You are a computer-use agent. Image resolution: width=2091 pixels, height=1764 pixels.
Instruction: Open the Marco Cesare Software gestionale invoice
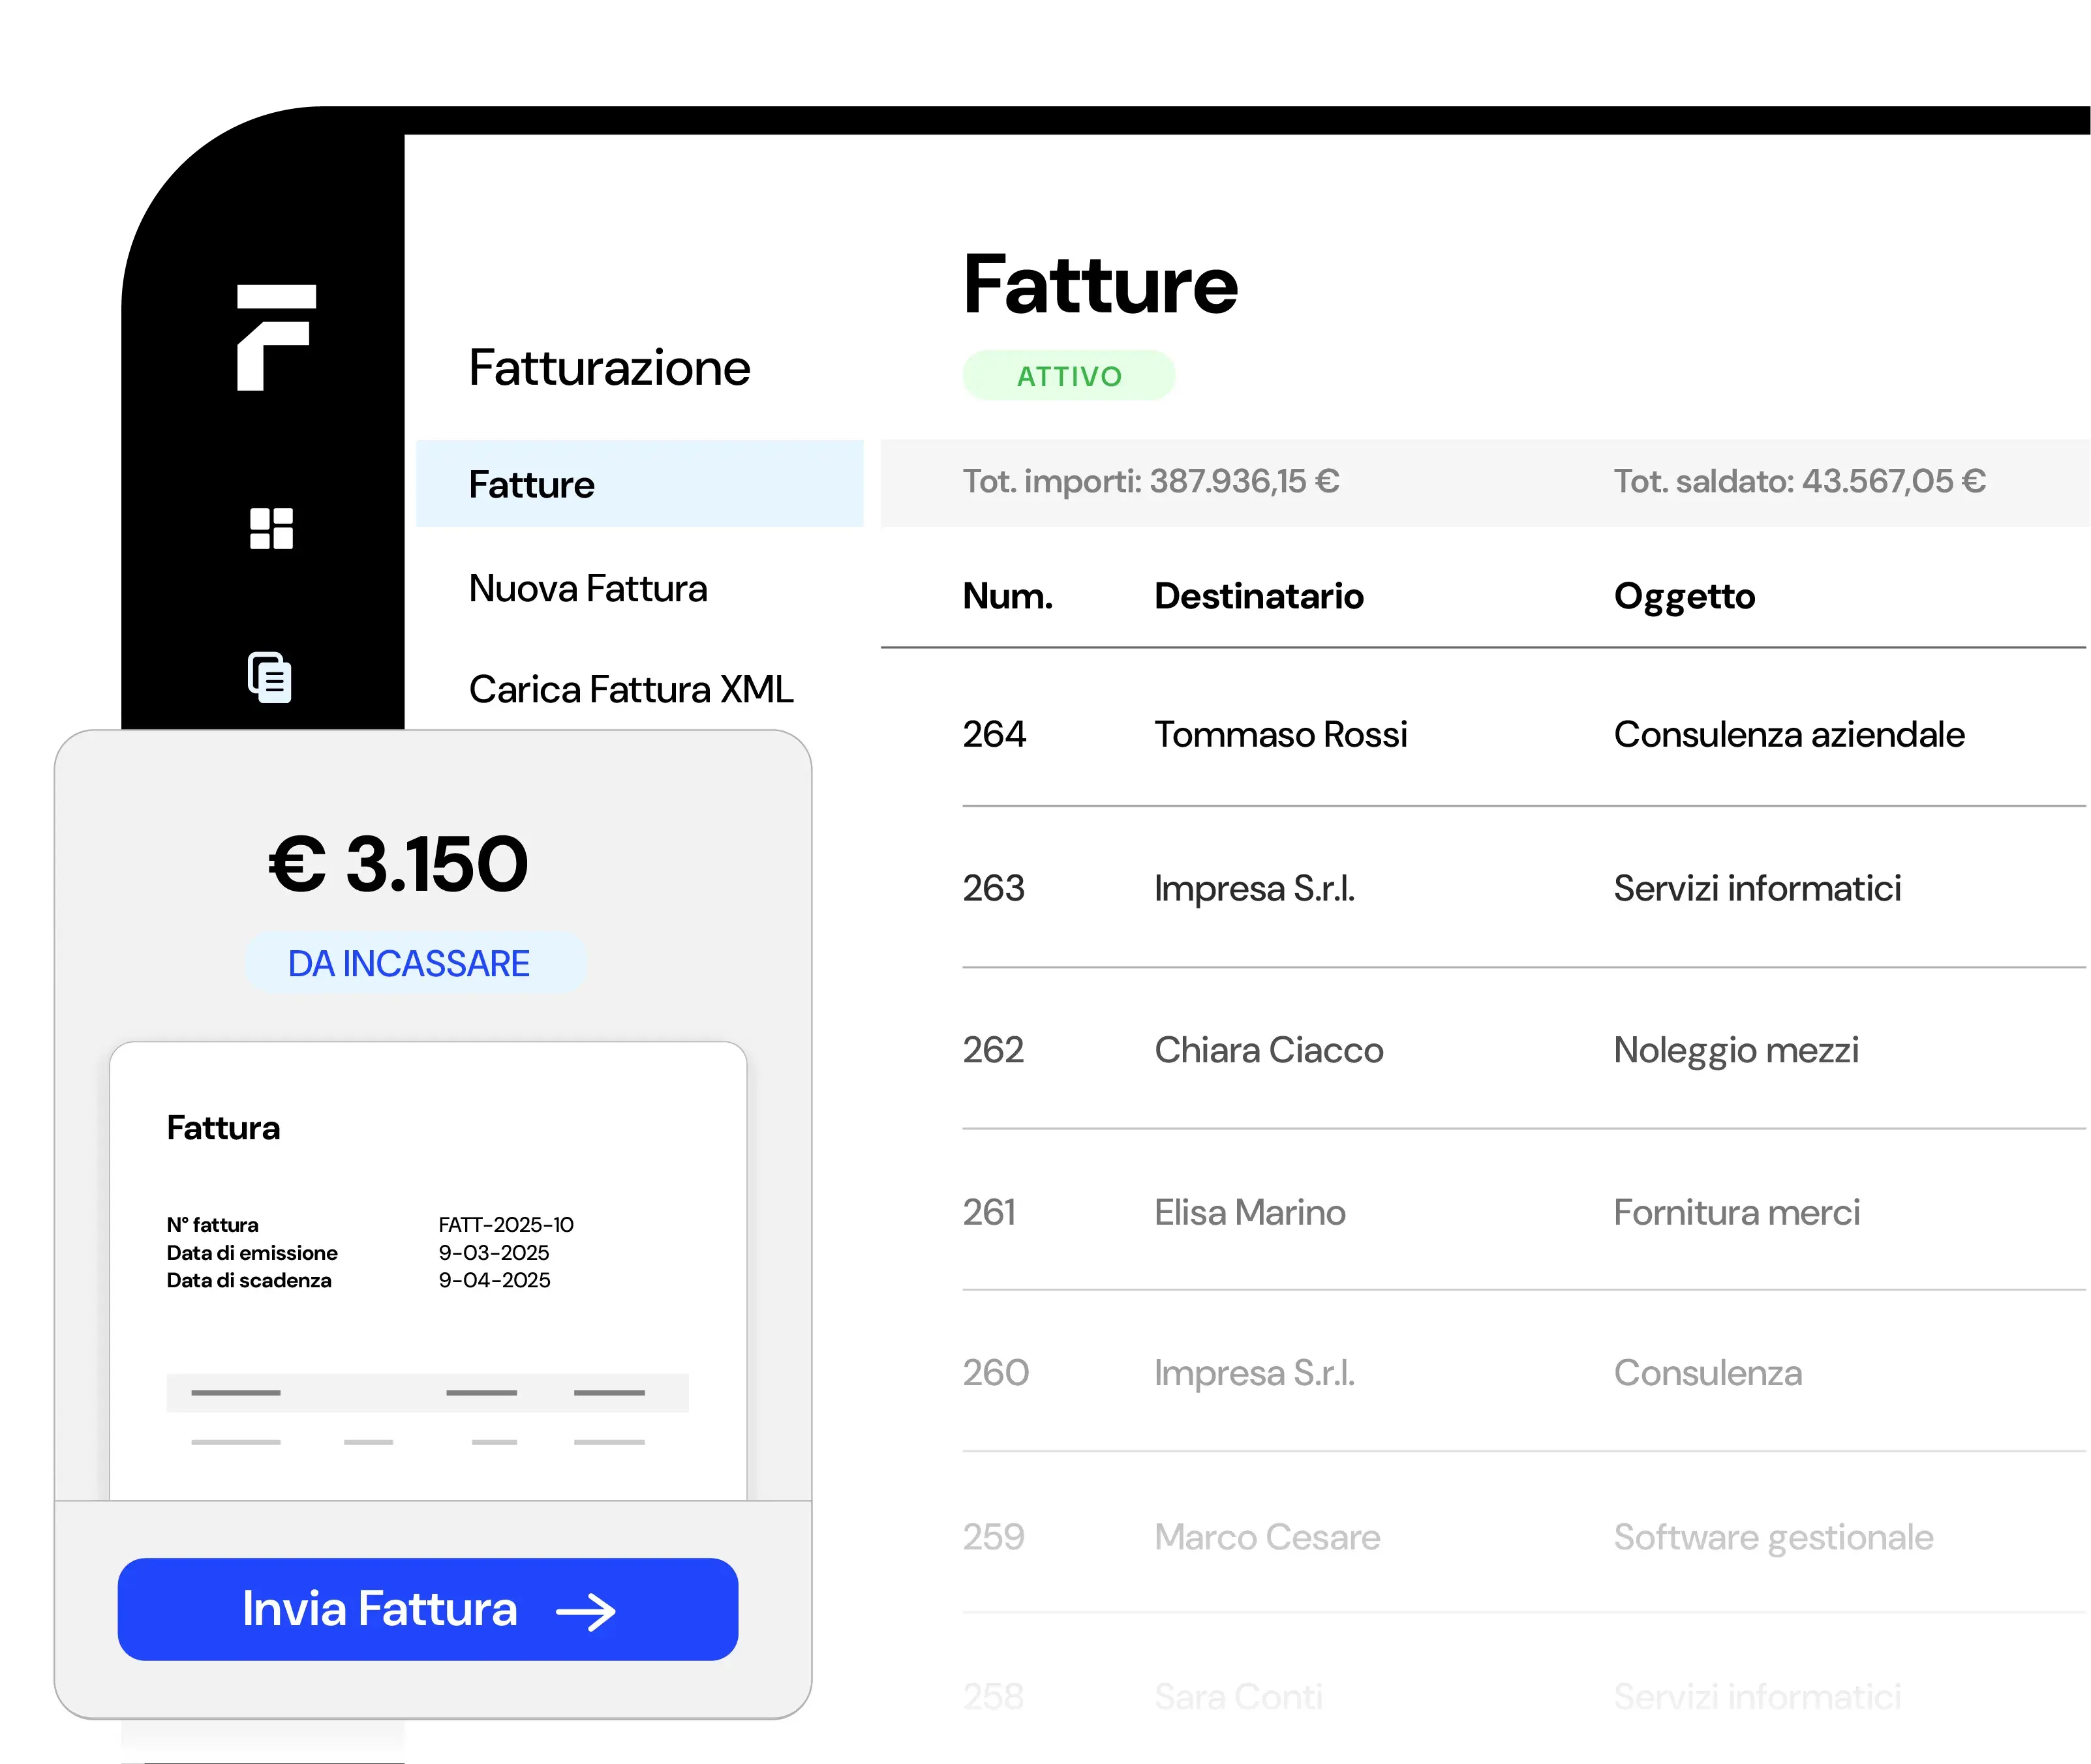click(x=1524, y=1535)
